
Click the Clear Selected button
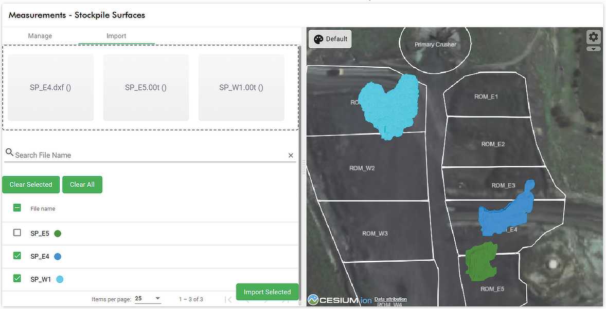[31, 184]
